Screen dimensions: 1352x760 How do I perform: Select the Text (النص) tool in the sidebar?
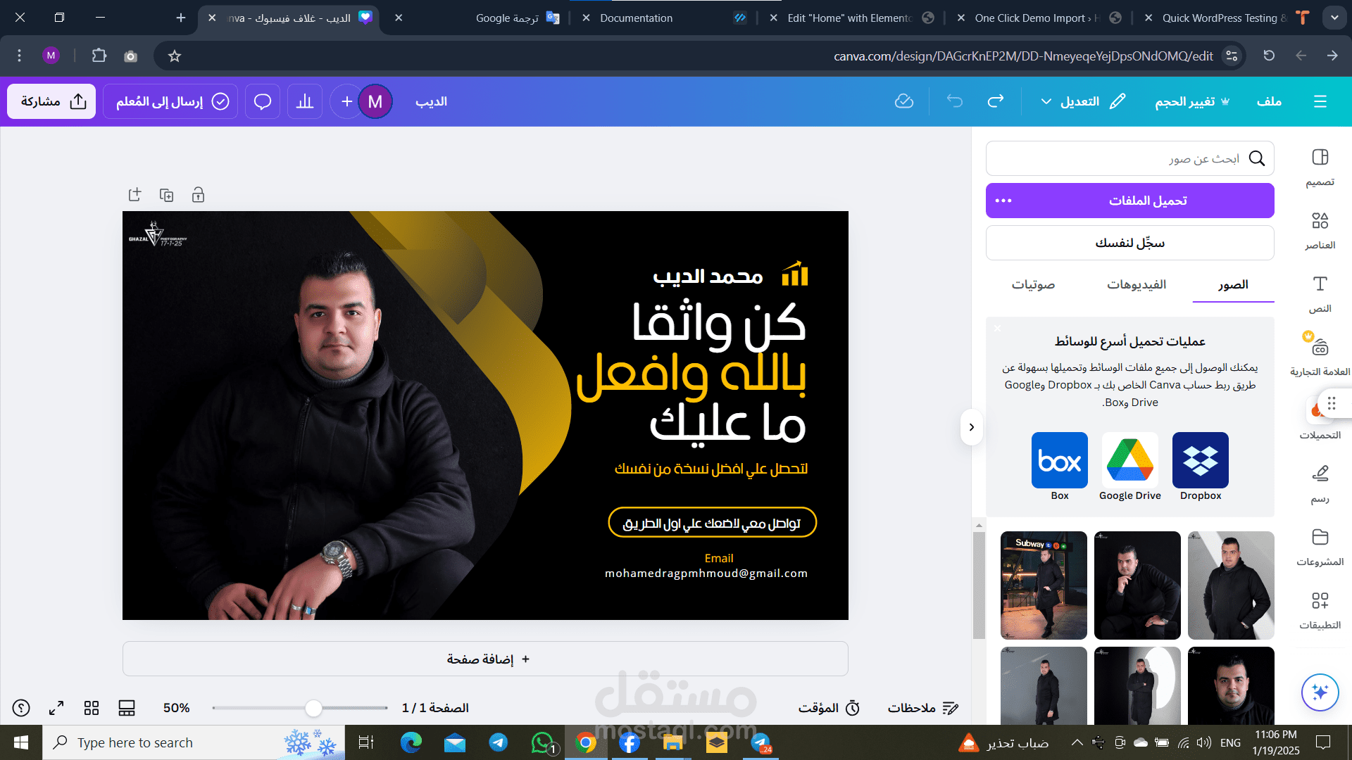[1320, 293]
